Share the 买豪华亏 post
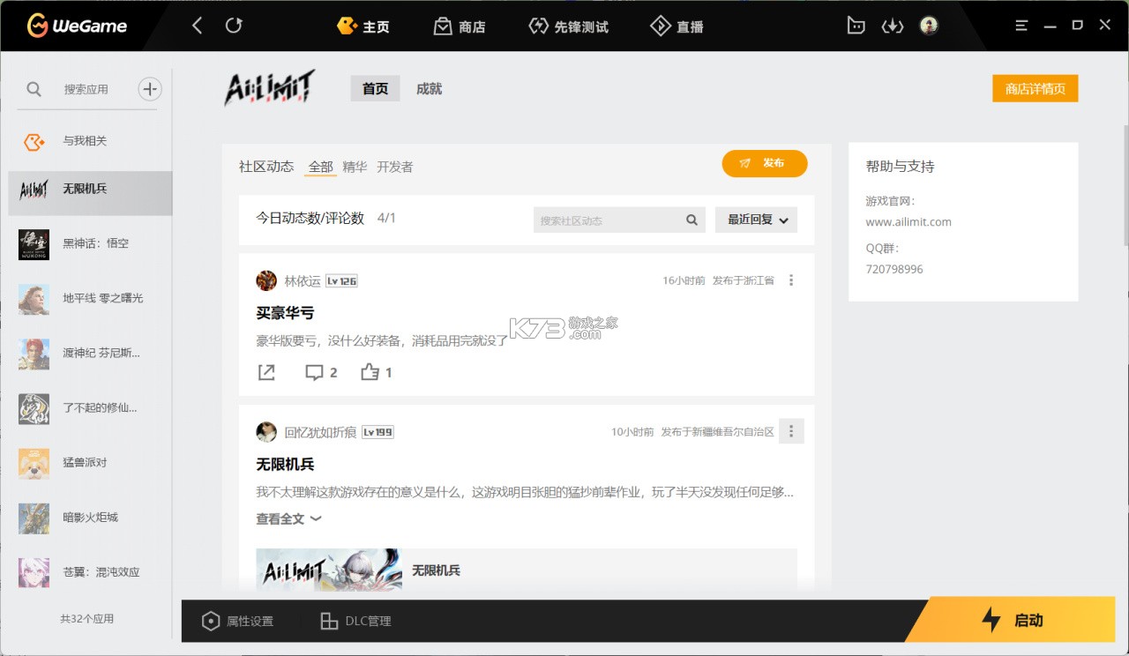 [266, 372]
